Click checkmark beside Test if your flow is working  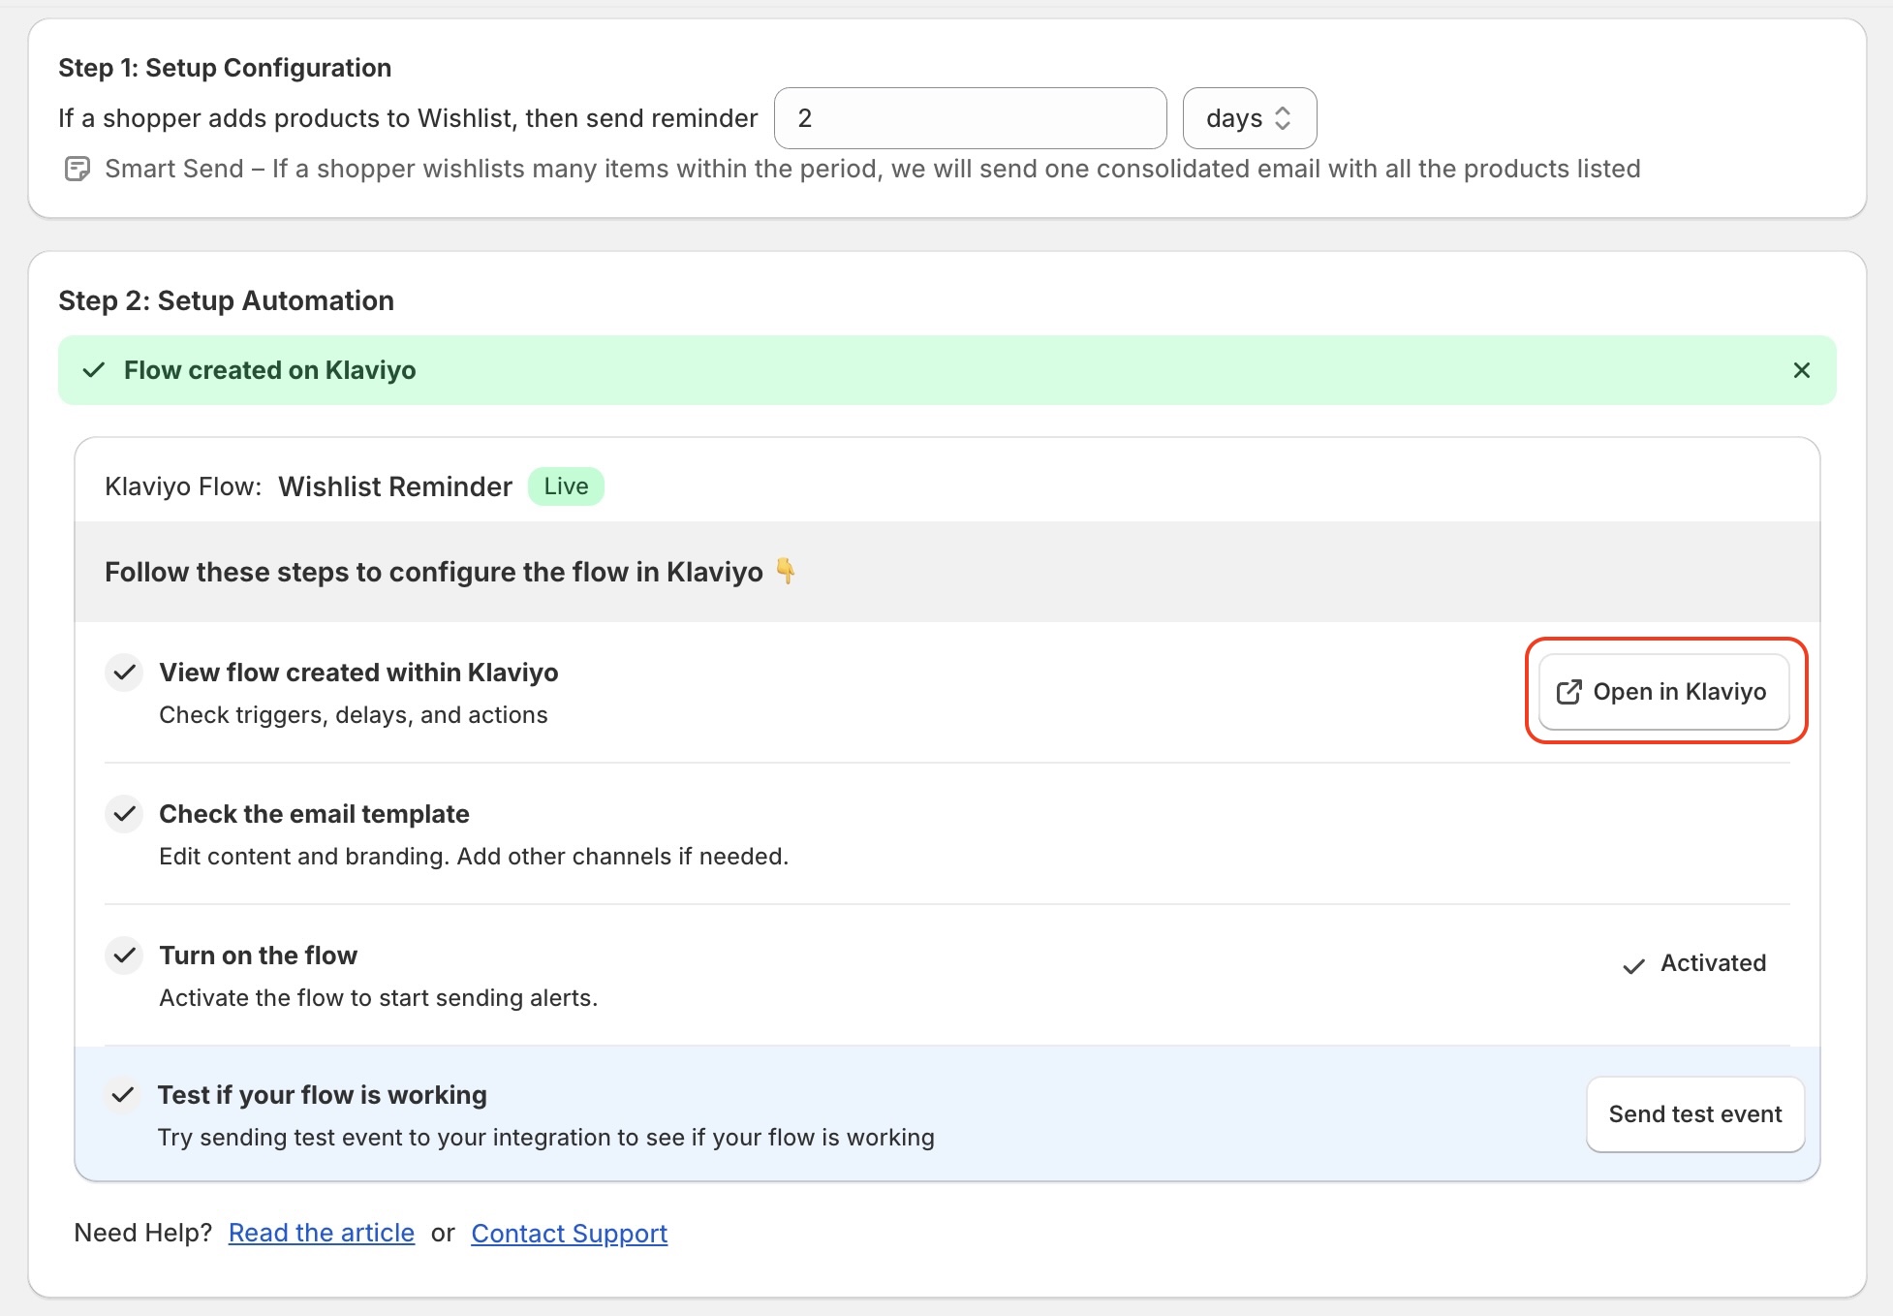122,1095
